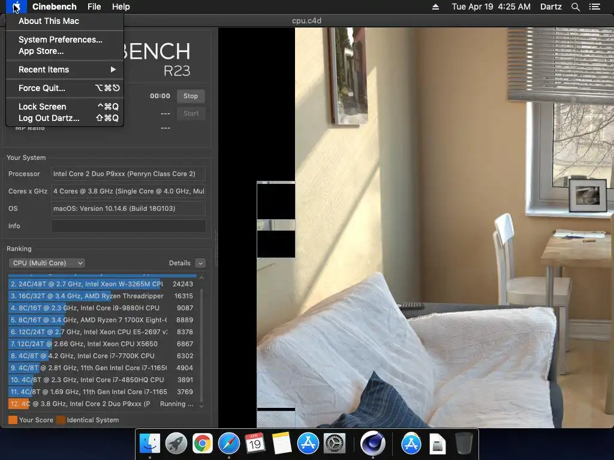The image size is (614, 460).
Task: Choose Force Quit… menu entry
Action: [x=65, y=88]
